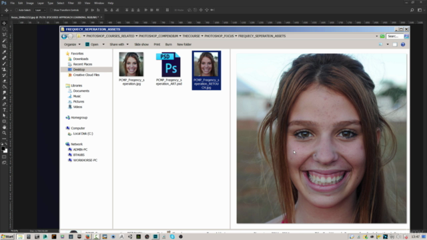Click Explorer back navigation arrow
This screenshot has width=427, height=240.
64,36
